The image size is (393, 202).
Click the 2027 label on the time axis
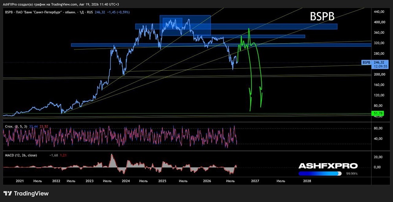pos(255,181)
